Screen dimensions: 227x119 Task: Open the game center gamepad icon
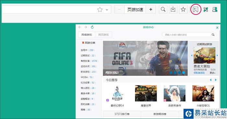[196, 9]
